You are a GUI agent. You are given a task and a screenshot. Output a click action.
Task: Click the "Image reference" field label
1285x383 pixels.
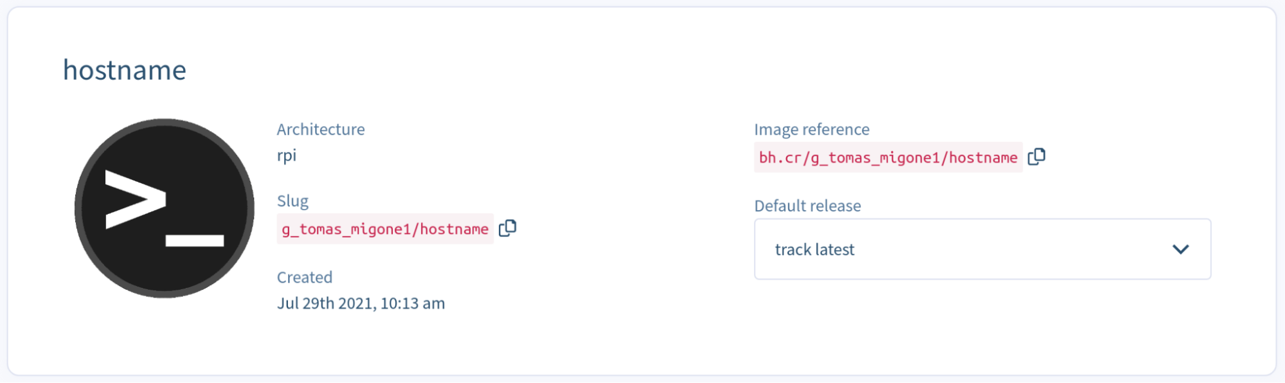[x=811, y=129]
